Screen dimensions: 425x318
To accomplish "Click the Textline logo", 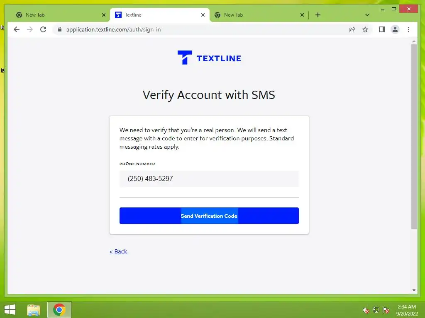I will [x=209, y=58].
